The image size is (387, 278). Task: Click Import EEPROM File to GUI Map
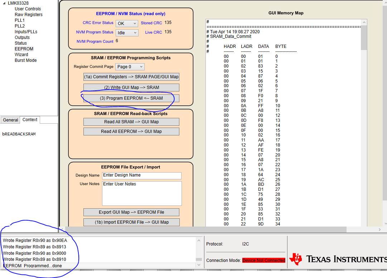(x=131, y=222)
